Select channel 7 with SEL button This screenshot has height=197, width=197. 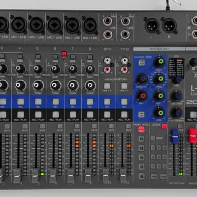pyautogui.click(x=73, y=102)
